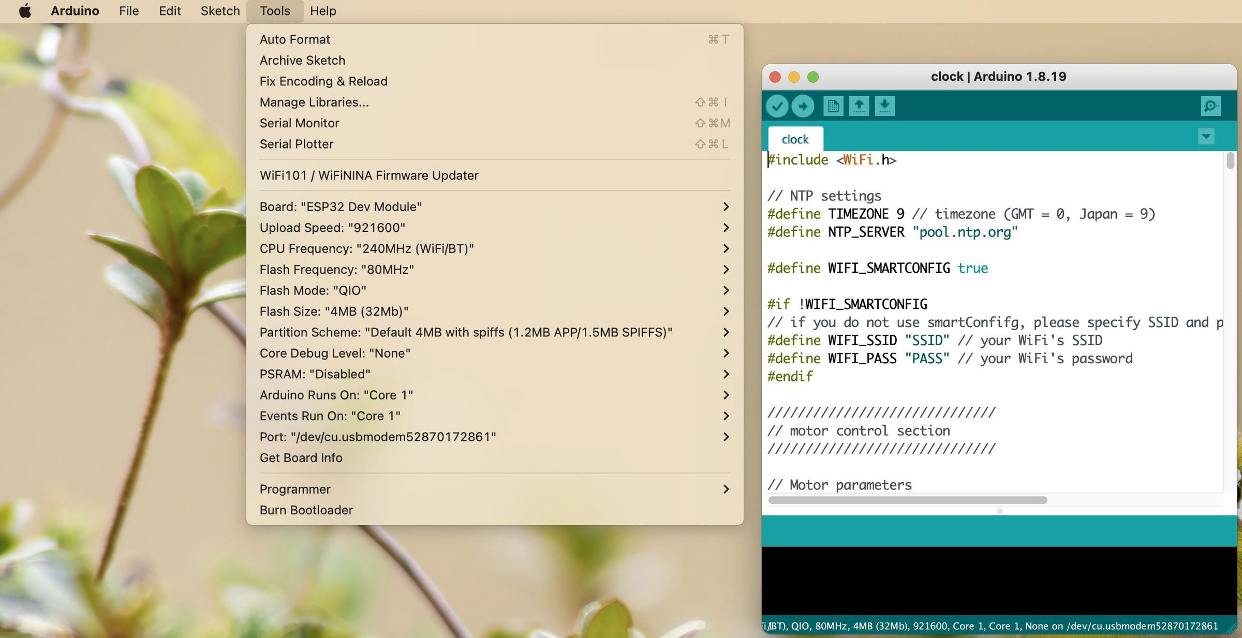Click the horizontal scrollbar in editor
1242x638 pixels.
point(907,500)
